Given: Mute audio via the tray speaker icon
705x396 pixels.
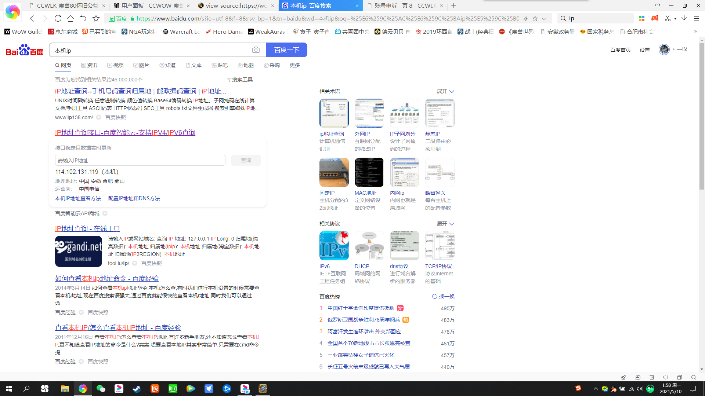Looking at the screenshot, I should (x=640, y=389).
